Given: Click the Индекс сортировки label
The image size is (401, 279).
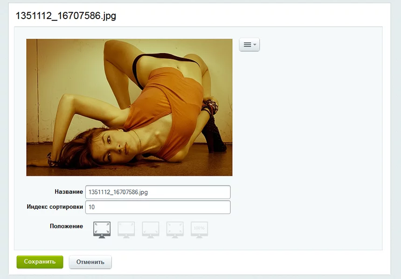Looking at the screenshot, I should [x=55, y=207].
